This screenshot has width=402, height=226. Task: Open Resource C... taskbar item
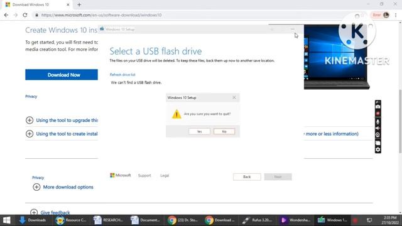click(x=71, y=220)
